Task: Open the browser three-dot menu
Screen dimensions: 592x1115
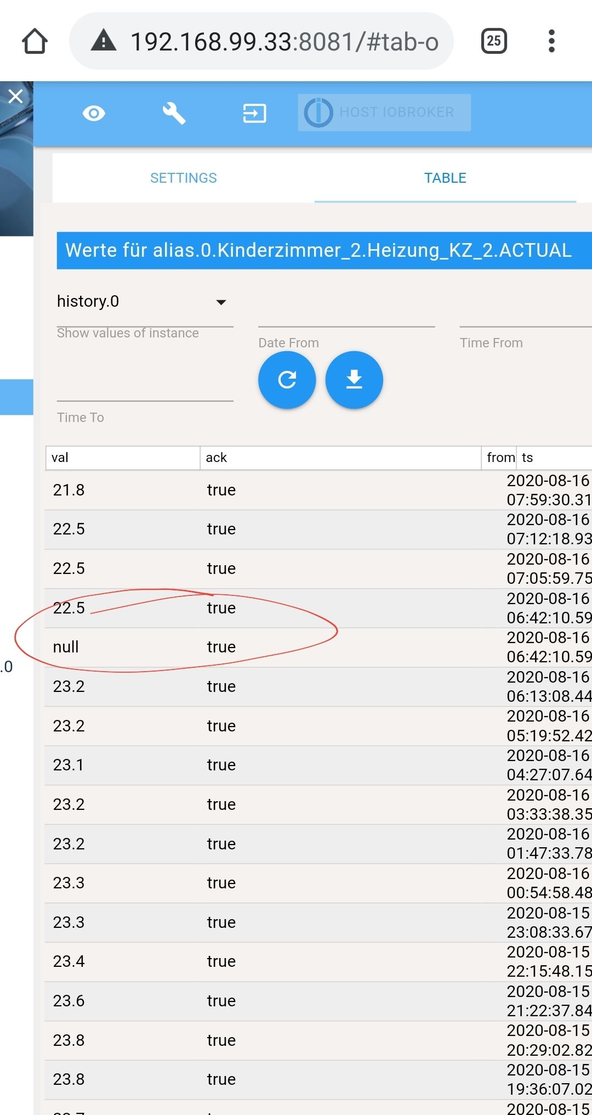Action: pyautogui.click(x=551, y=41)
